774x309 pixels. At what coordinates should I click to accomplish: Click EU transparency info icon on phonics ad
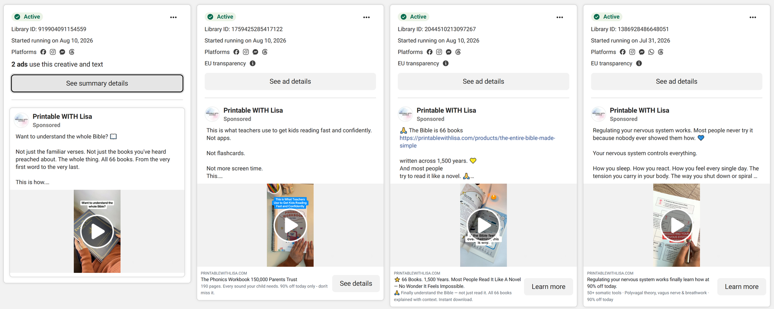click(253, 63)
